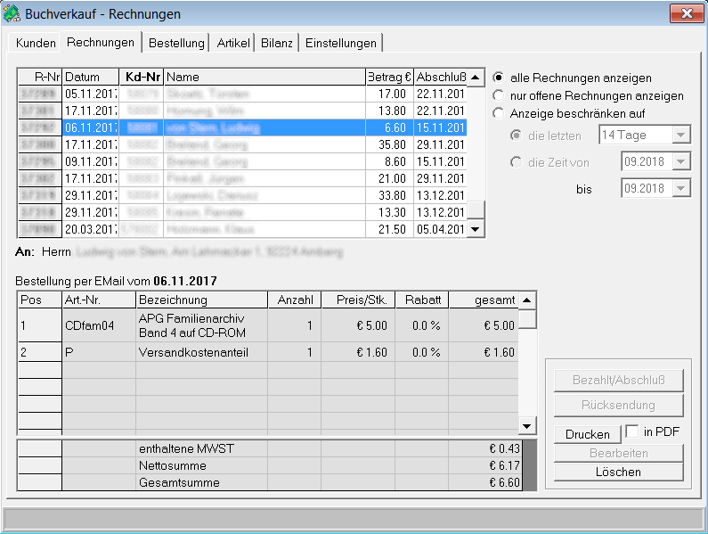Go to the Einstellungen tab
Screen dimensions: 708x534
click(x=340, y=43)
